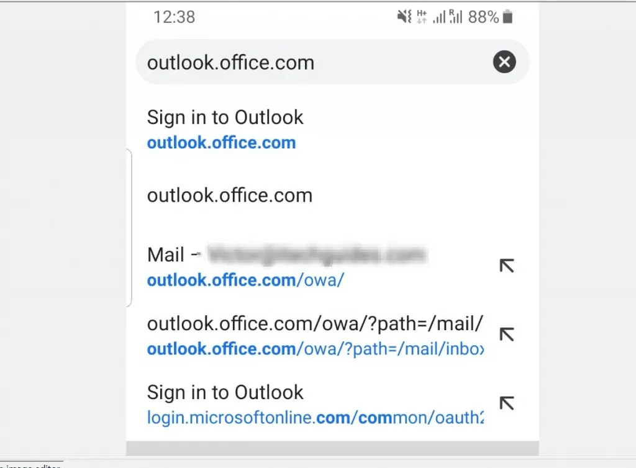This screenshot has height=468, width=636.
Task: Tap the battery icon in the status bar
Action: (507, 17)
